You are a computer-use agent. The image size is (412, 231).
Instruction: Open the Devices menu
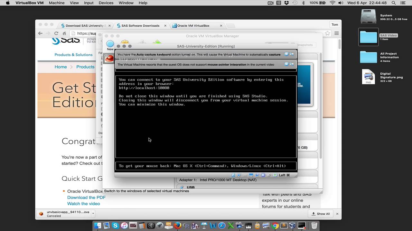pyautogui.click(x=106, y=3)
